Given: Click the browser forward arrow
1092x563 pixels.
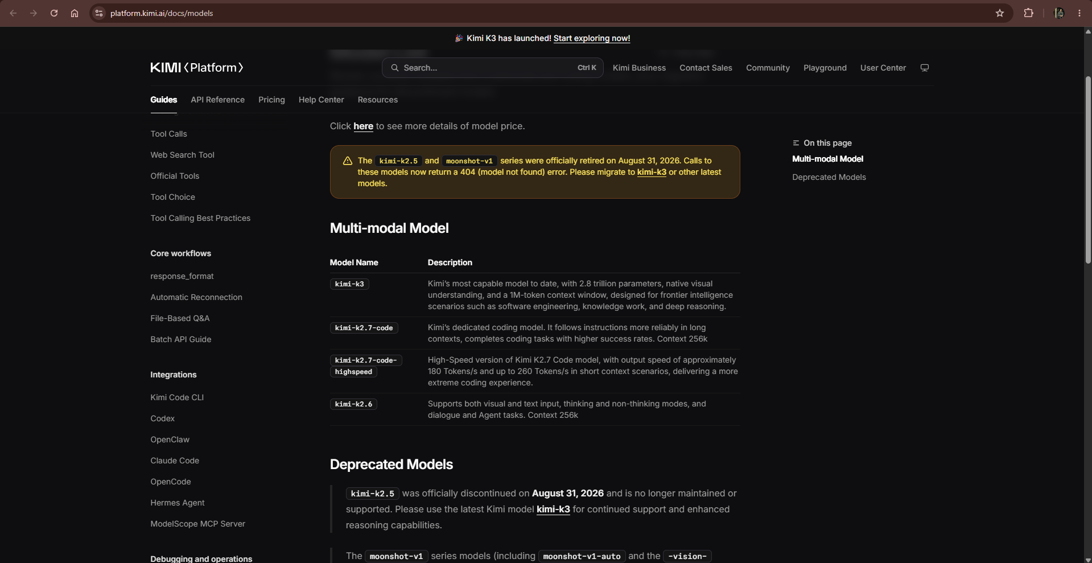Looking at the screenshot, I should [x=34, y=13].
